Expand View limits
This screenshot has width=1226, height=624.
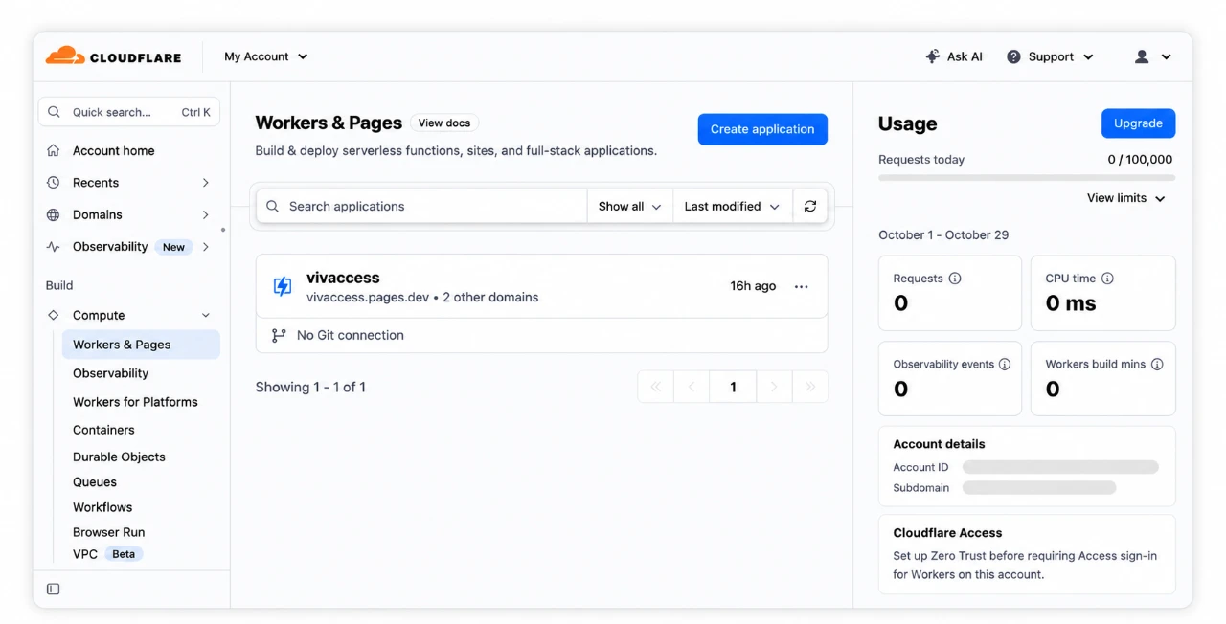(1126, 198)
